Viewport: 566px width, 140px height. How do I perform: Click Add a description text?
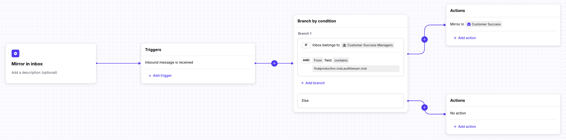pyautogui.click(x=34, y=73)
